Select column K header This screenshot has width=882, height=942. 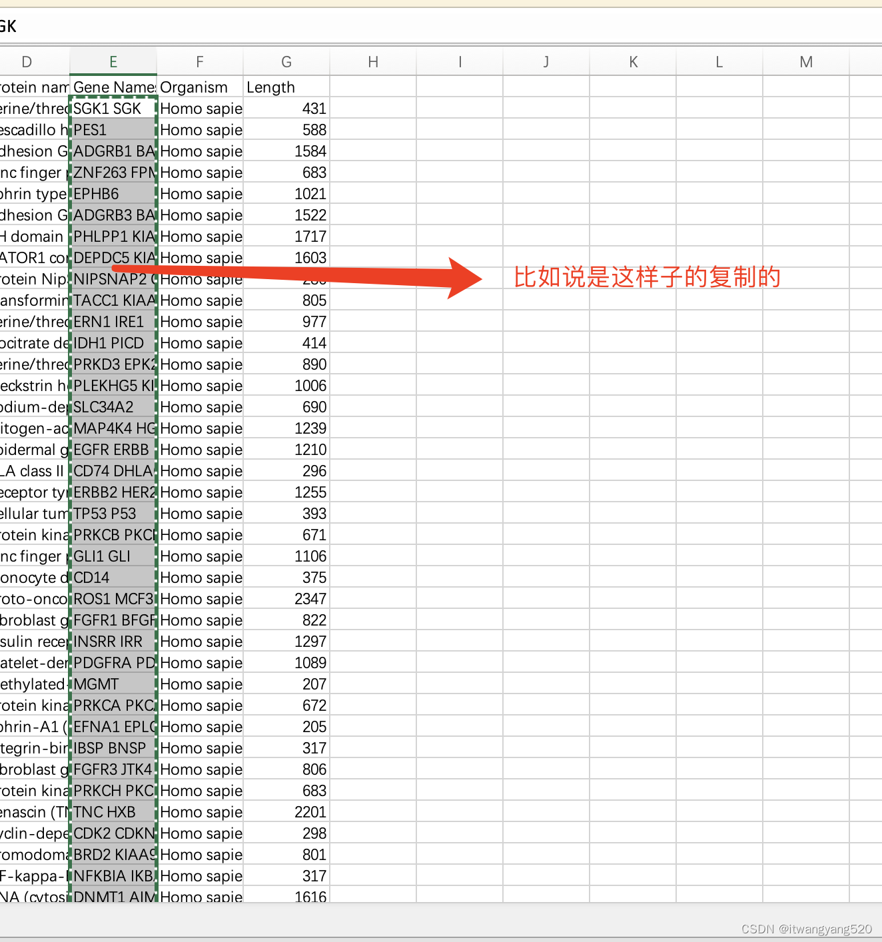[633, 62]
